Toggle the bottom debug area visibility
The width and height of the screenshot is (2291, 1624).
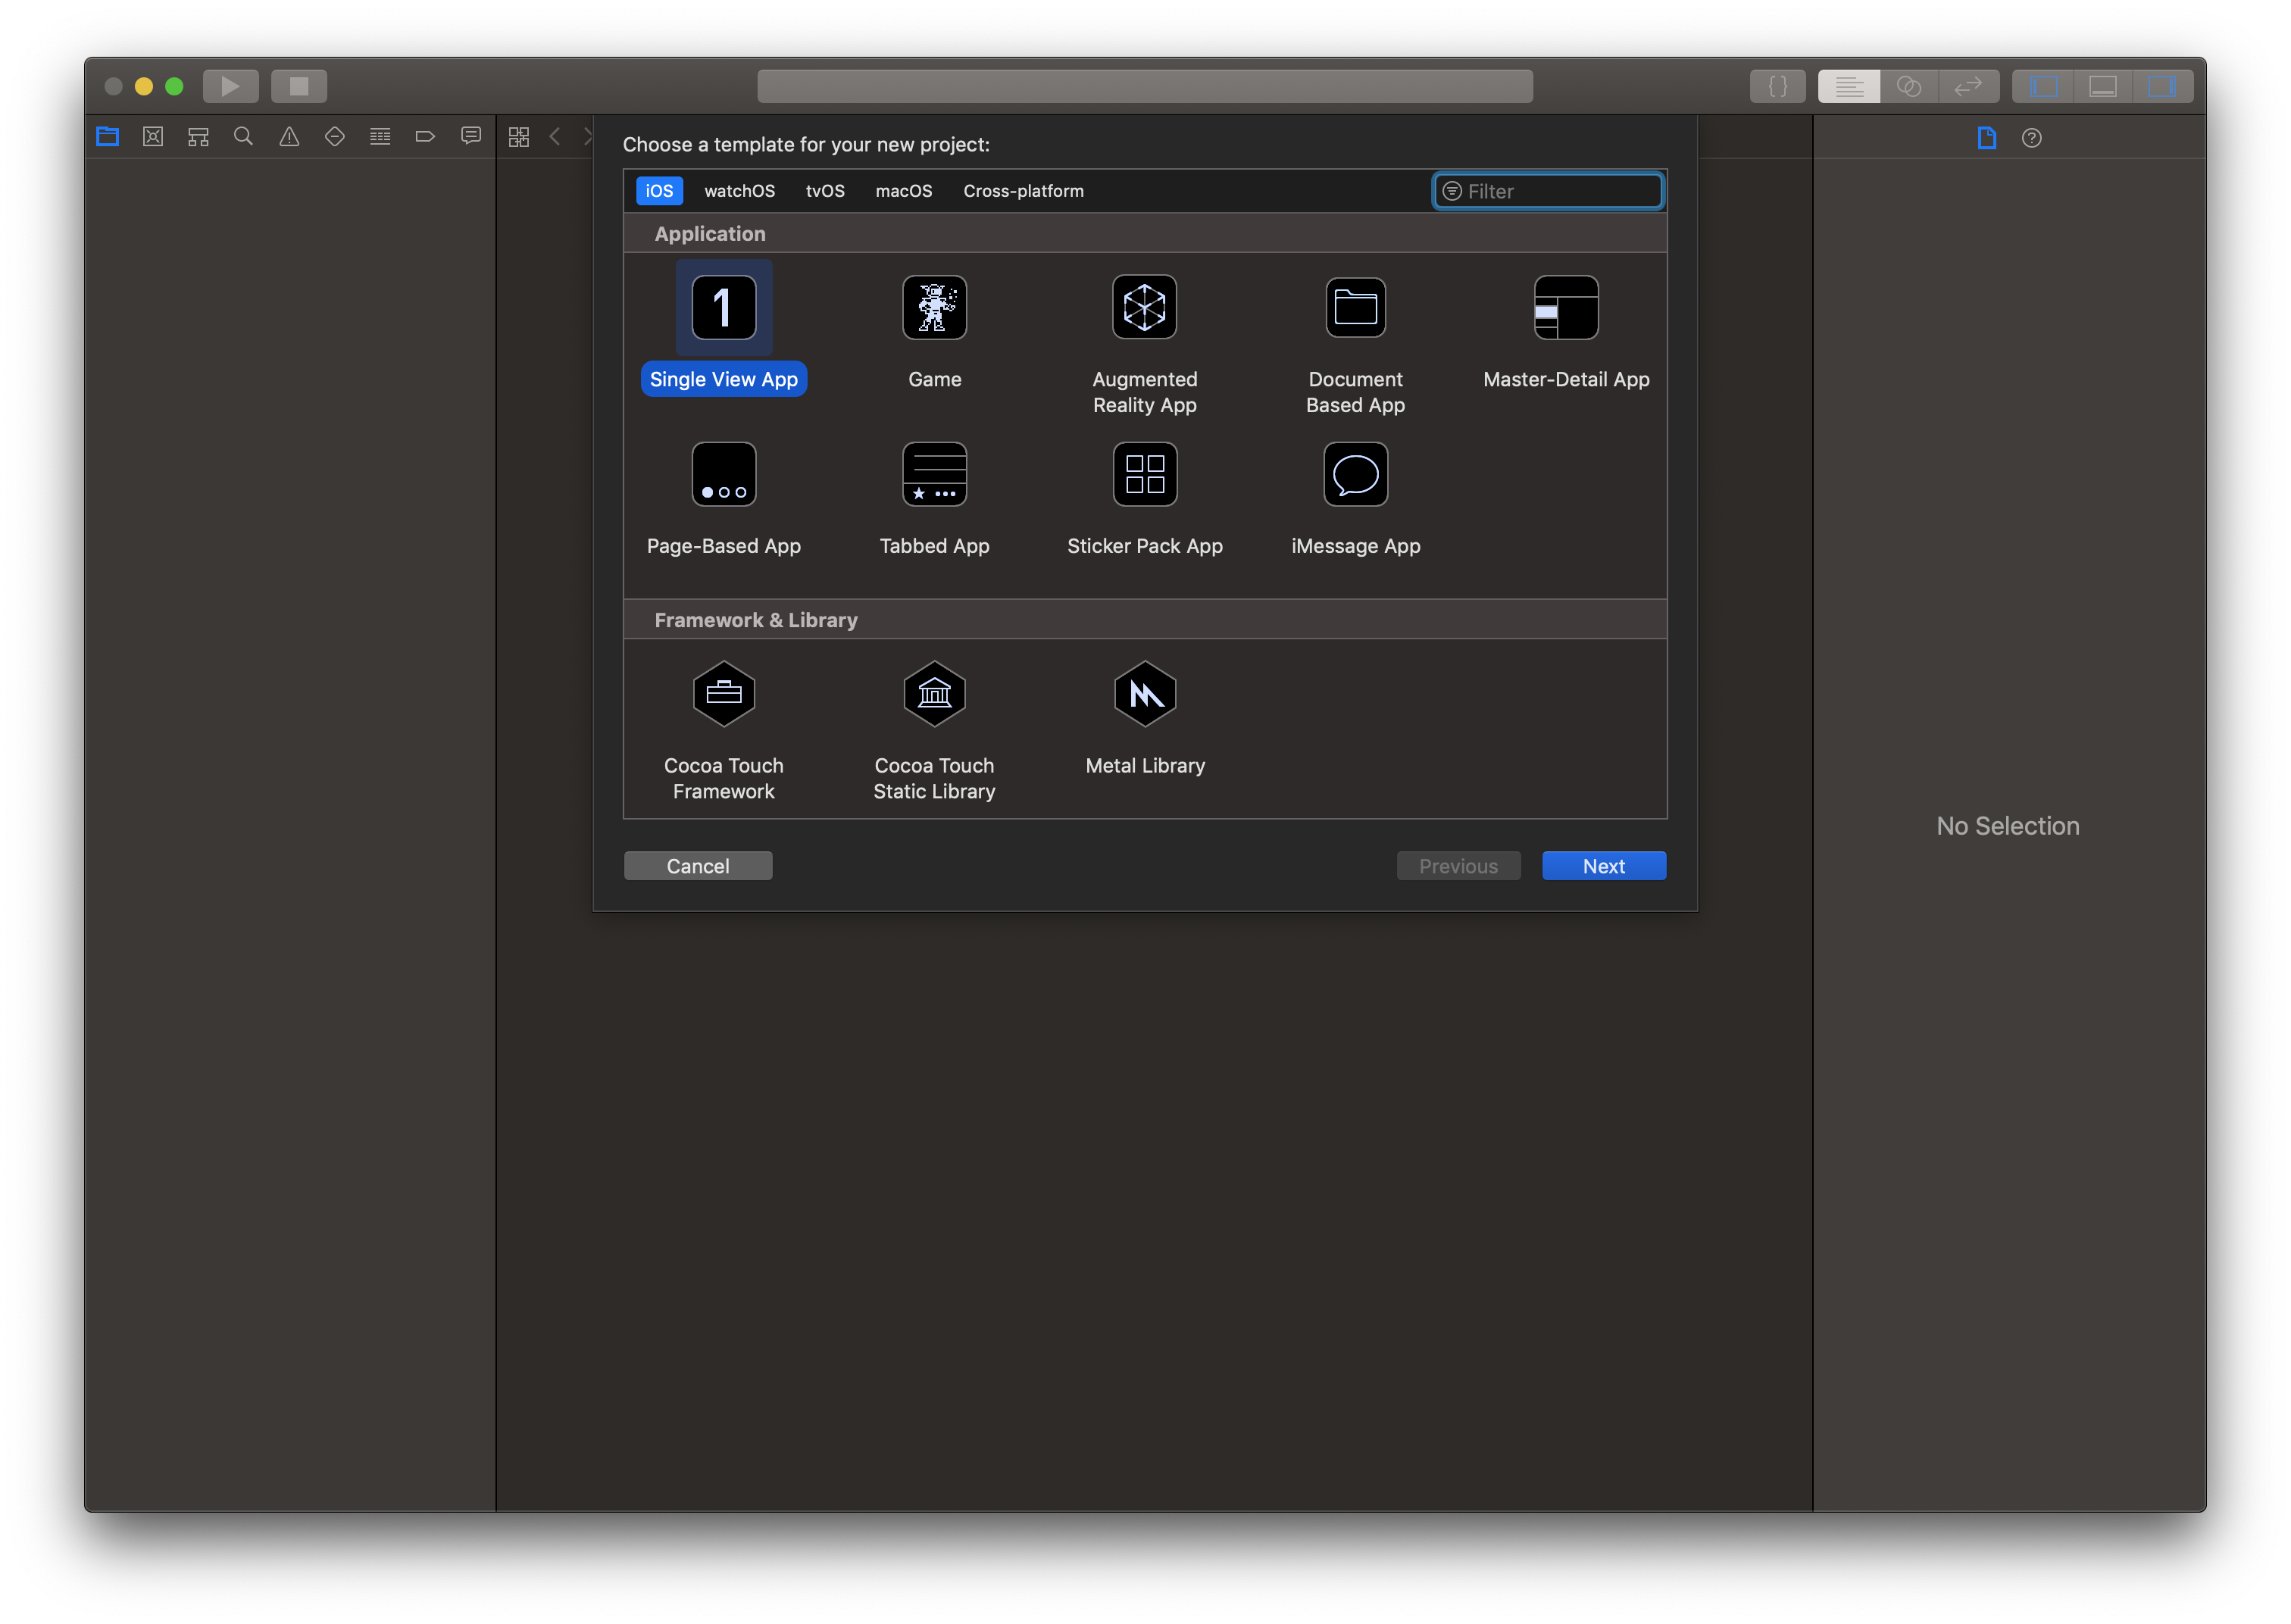2102,86
